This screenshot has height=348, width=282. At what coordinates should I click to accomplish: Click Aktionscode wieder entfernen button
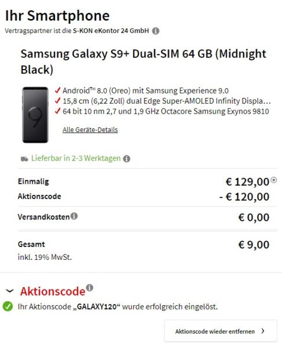(221, 331)
